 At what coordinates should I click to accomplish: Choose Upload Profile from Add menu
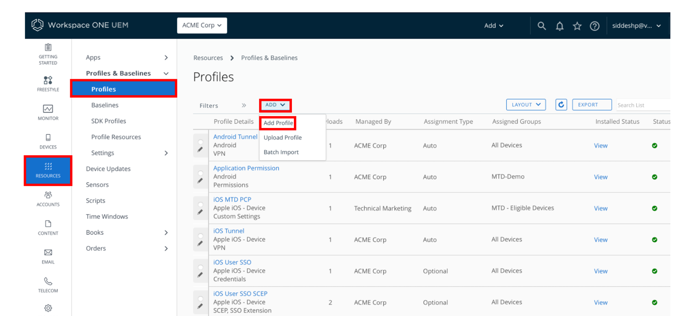coord(282,138)
